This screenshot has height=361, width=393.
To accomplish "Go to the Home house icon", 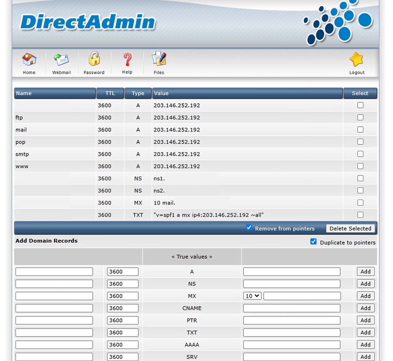I will [x=29, y=60].
